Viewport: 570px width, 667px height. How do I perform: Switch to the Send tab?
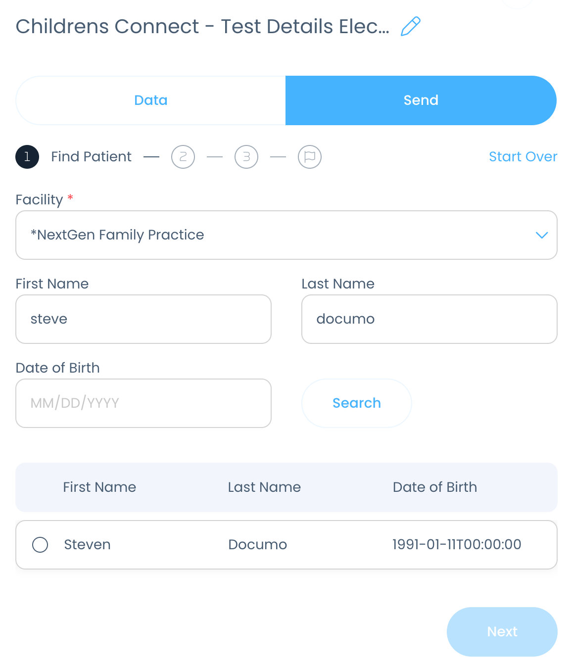421,100
